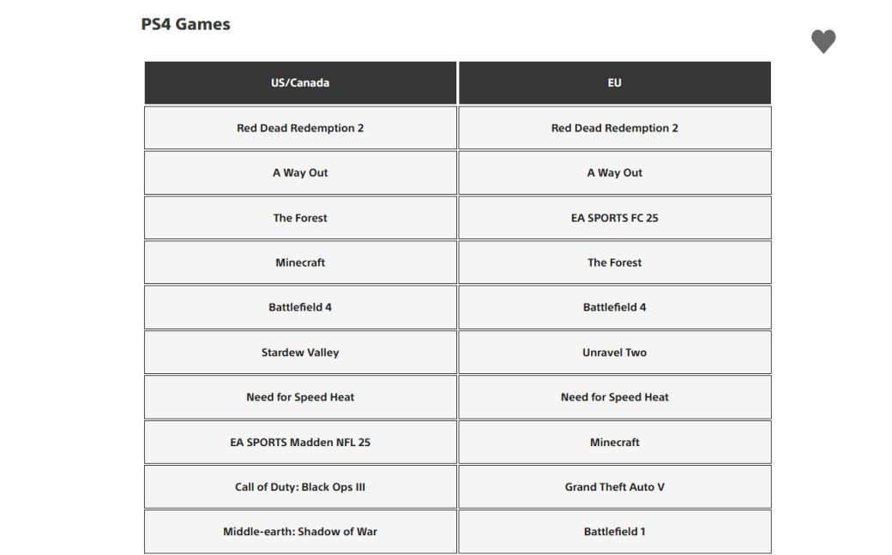Screen dimensions: 892x555
Task: Click EA SPORTS Madden NFL 25 cell
Action: (300, 443)
